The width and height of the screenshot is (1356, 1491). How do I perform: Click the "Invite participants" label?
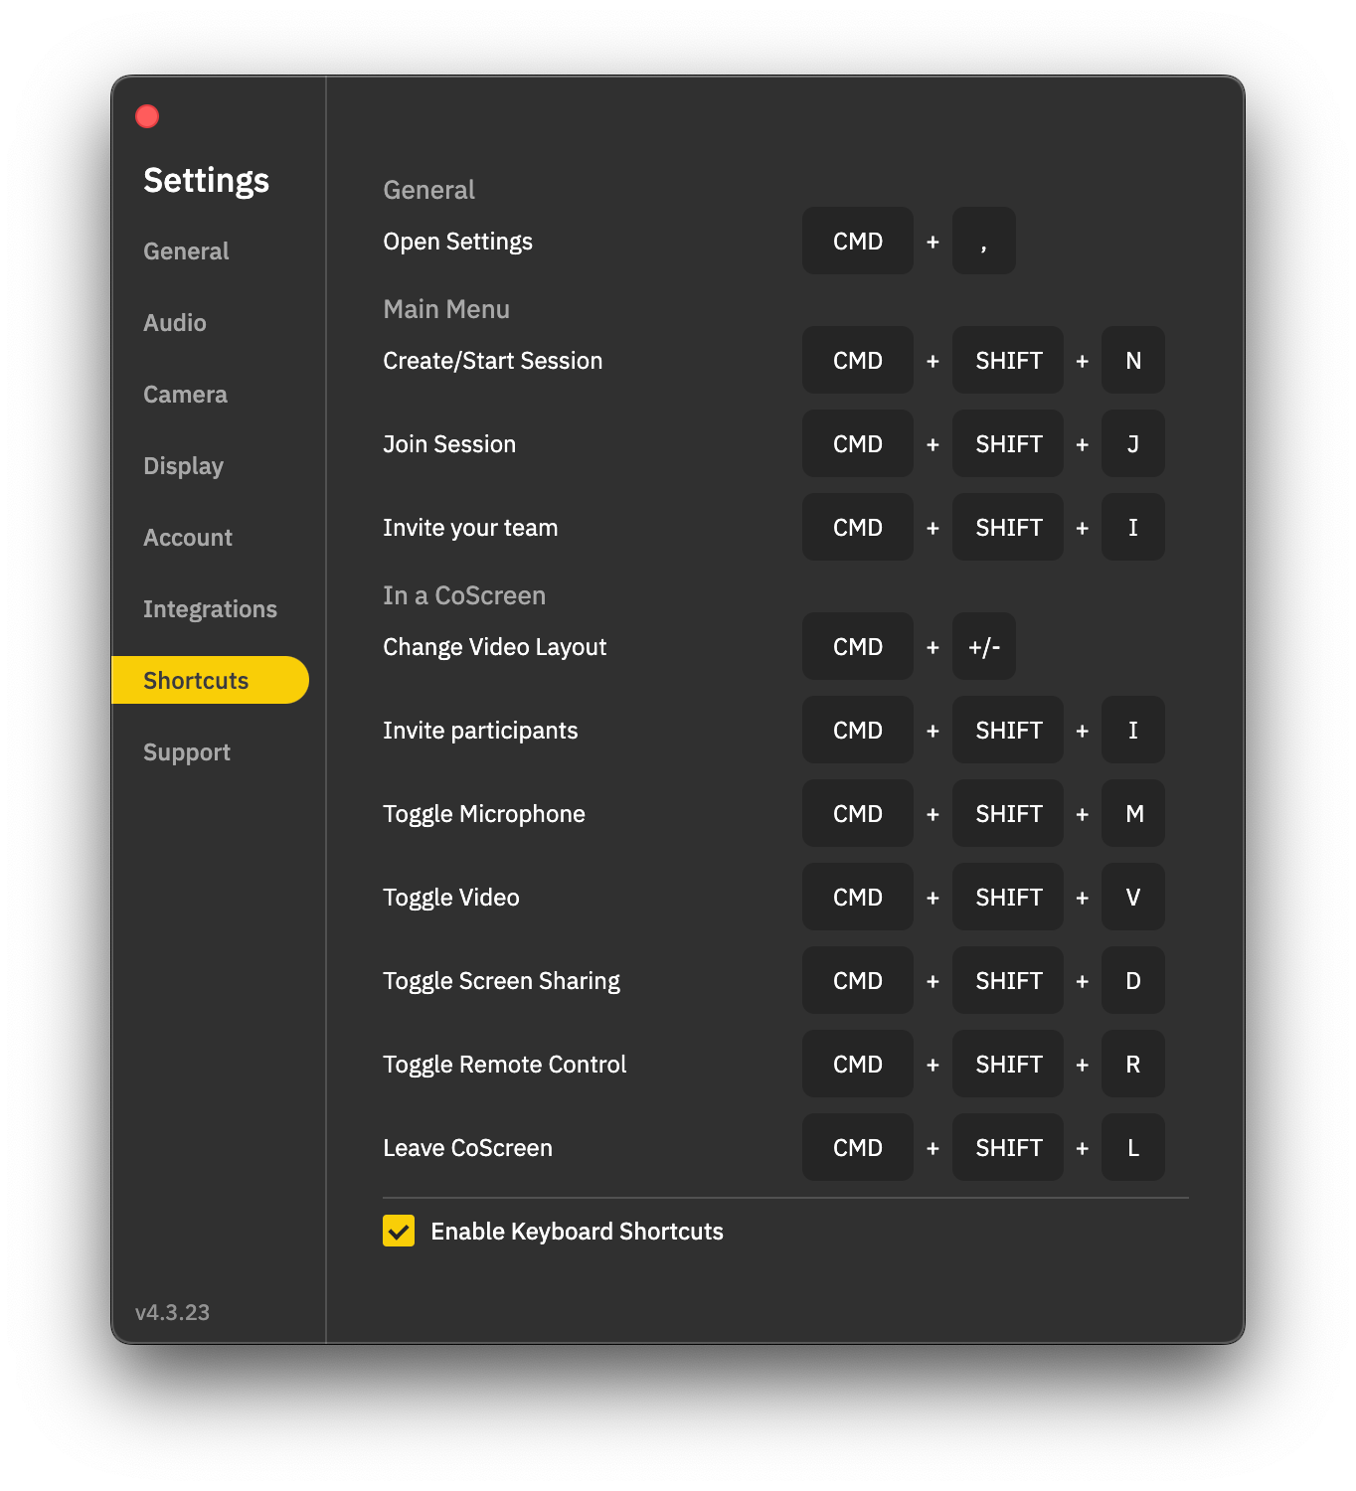tap(480, 731)
